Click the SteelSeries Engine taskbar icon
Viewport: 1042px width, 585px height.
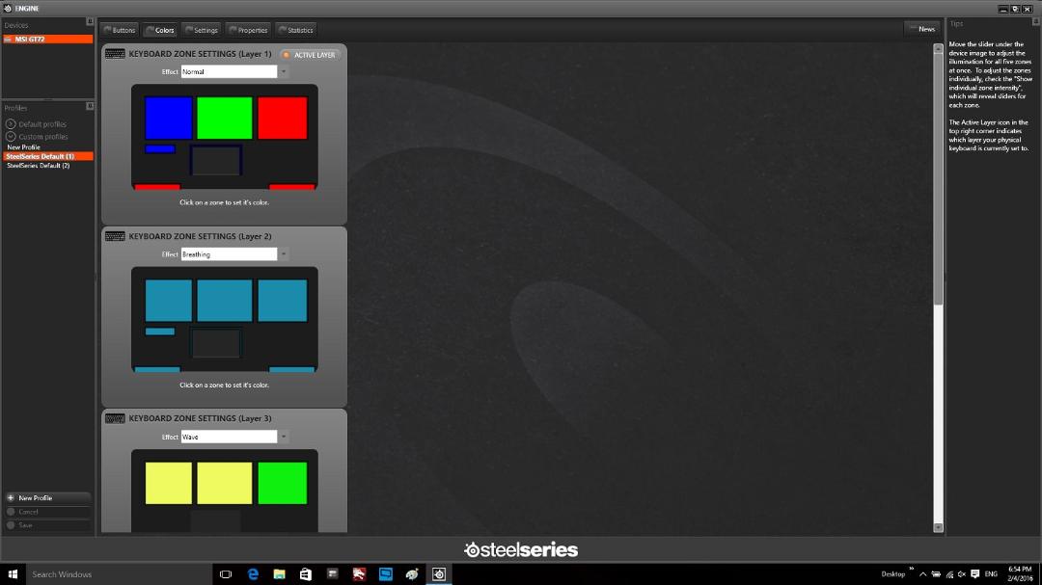tap(439, 574)
